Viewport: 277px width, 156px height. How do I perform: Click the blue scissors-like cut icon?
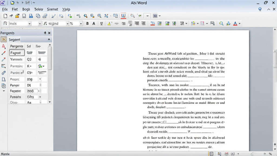point(106,16)
